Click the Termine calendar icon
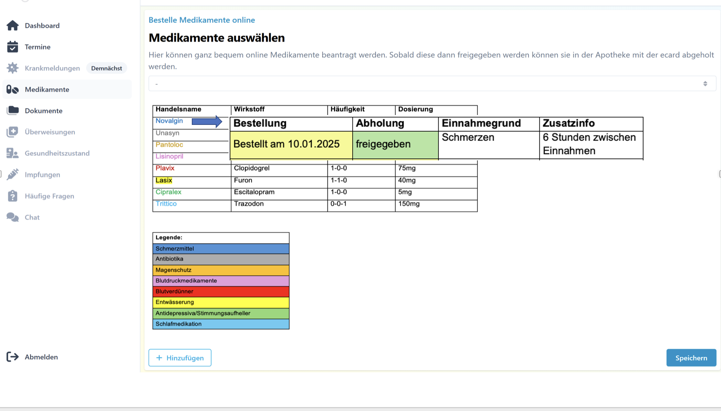 (x=12, y=47)
